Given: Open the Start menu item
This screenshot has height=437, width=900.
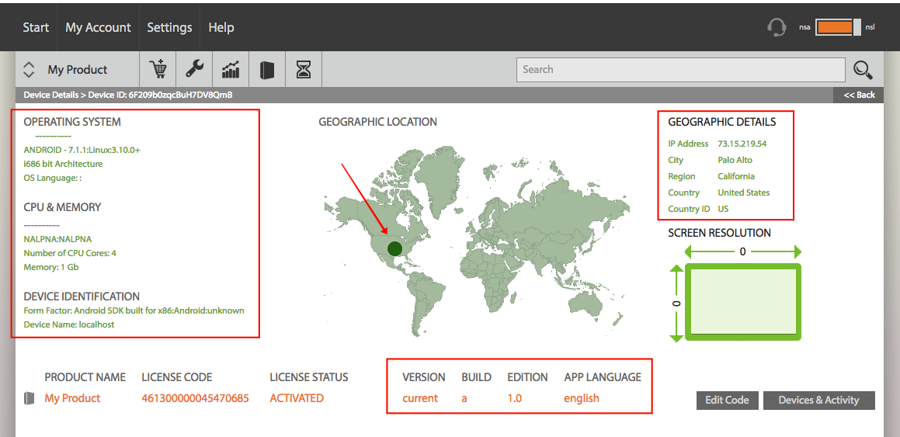Looking at the screenshot, I should pyautogui.click(x=36, y=27).
